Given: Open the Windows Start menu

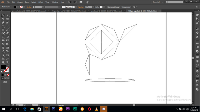Looking at the screenshot, I should 3,109.
